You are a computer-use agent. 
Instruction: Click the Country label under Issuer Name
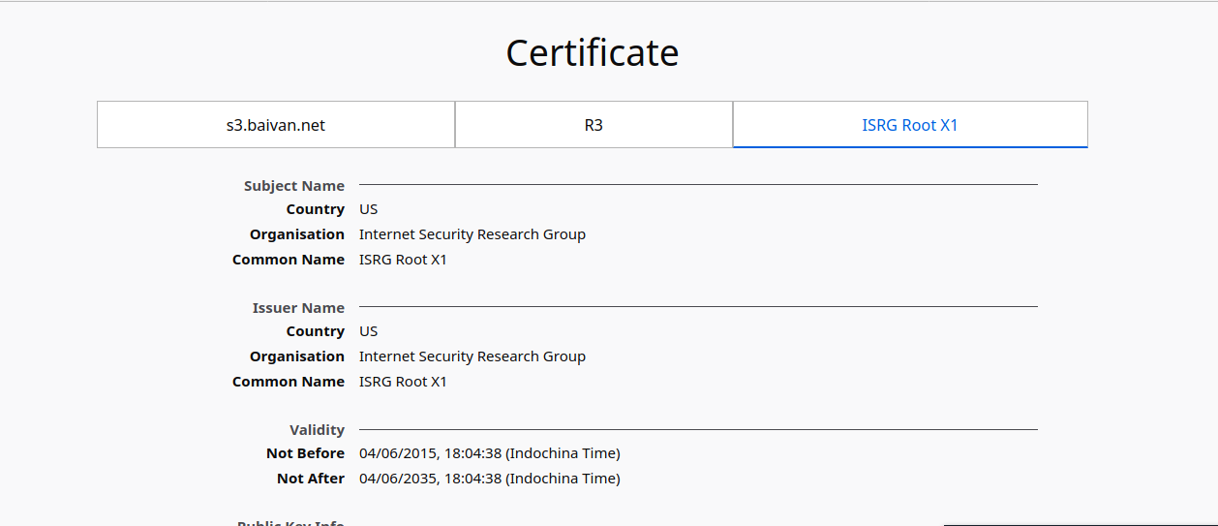click(316, 331)
